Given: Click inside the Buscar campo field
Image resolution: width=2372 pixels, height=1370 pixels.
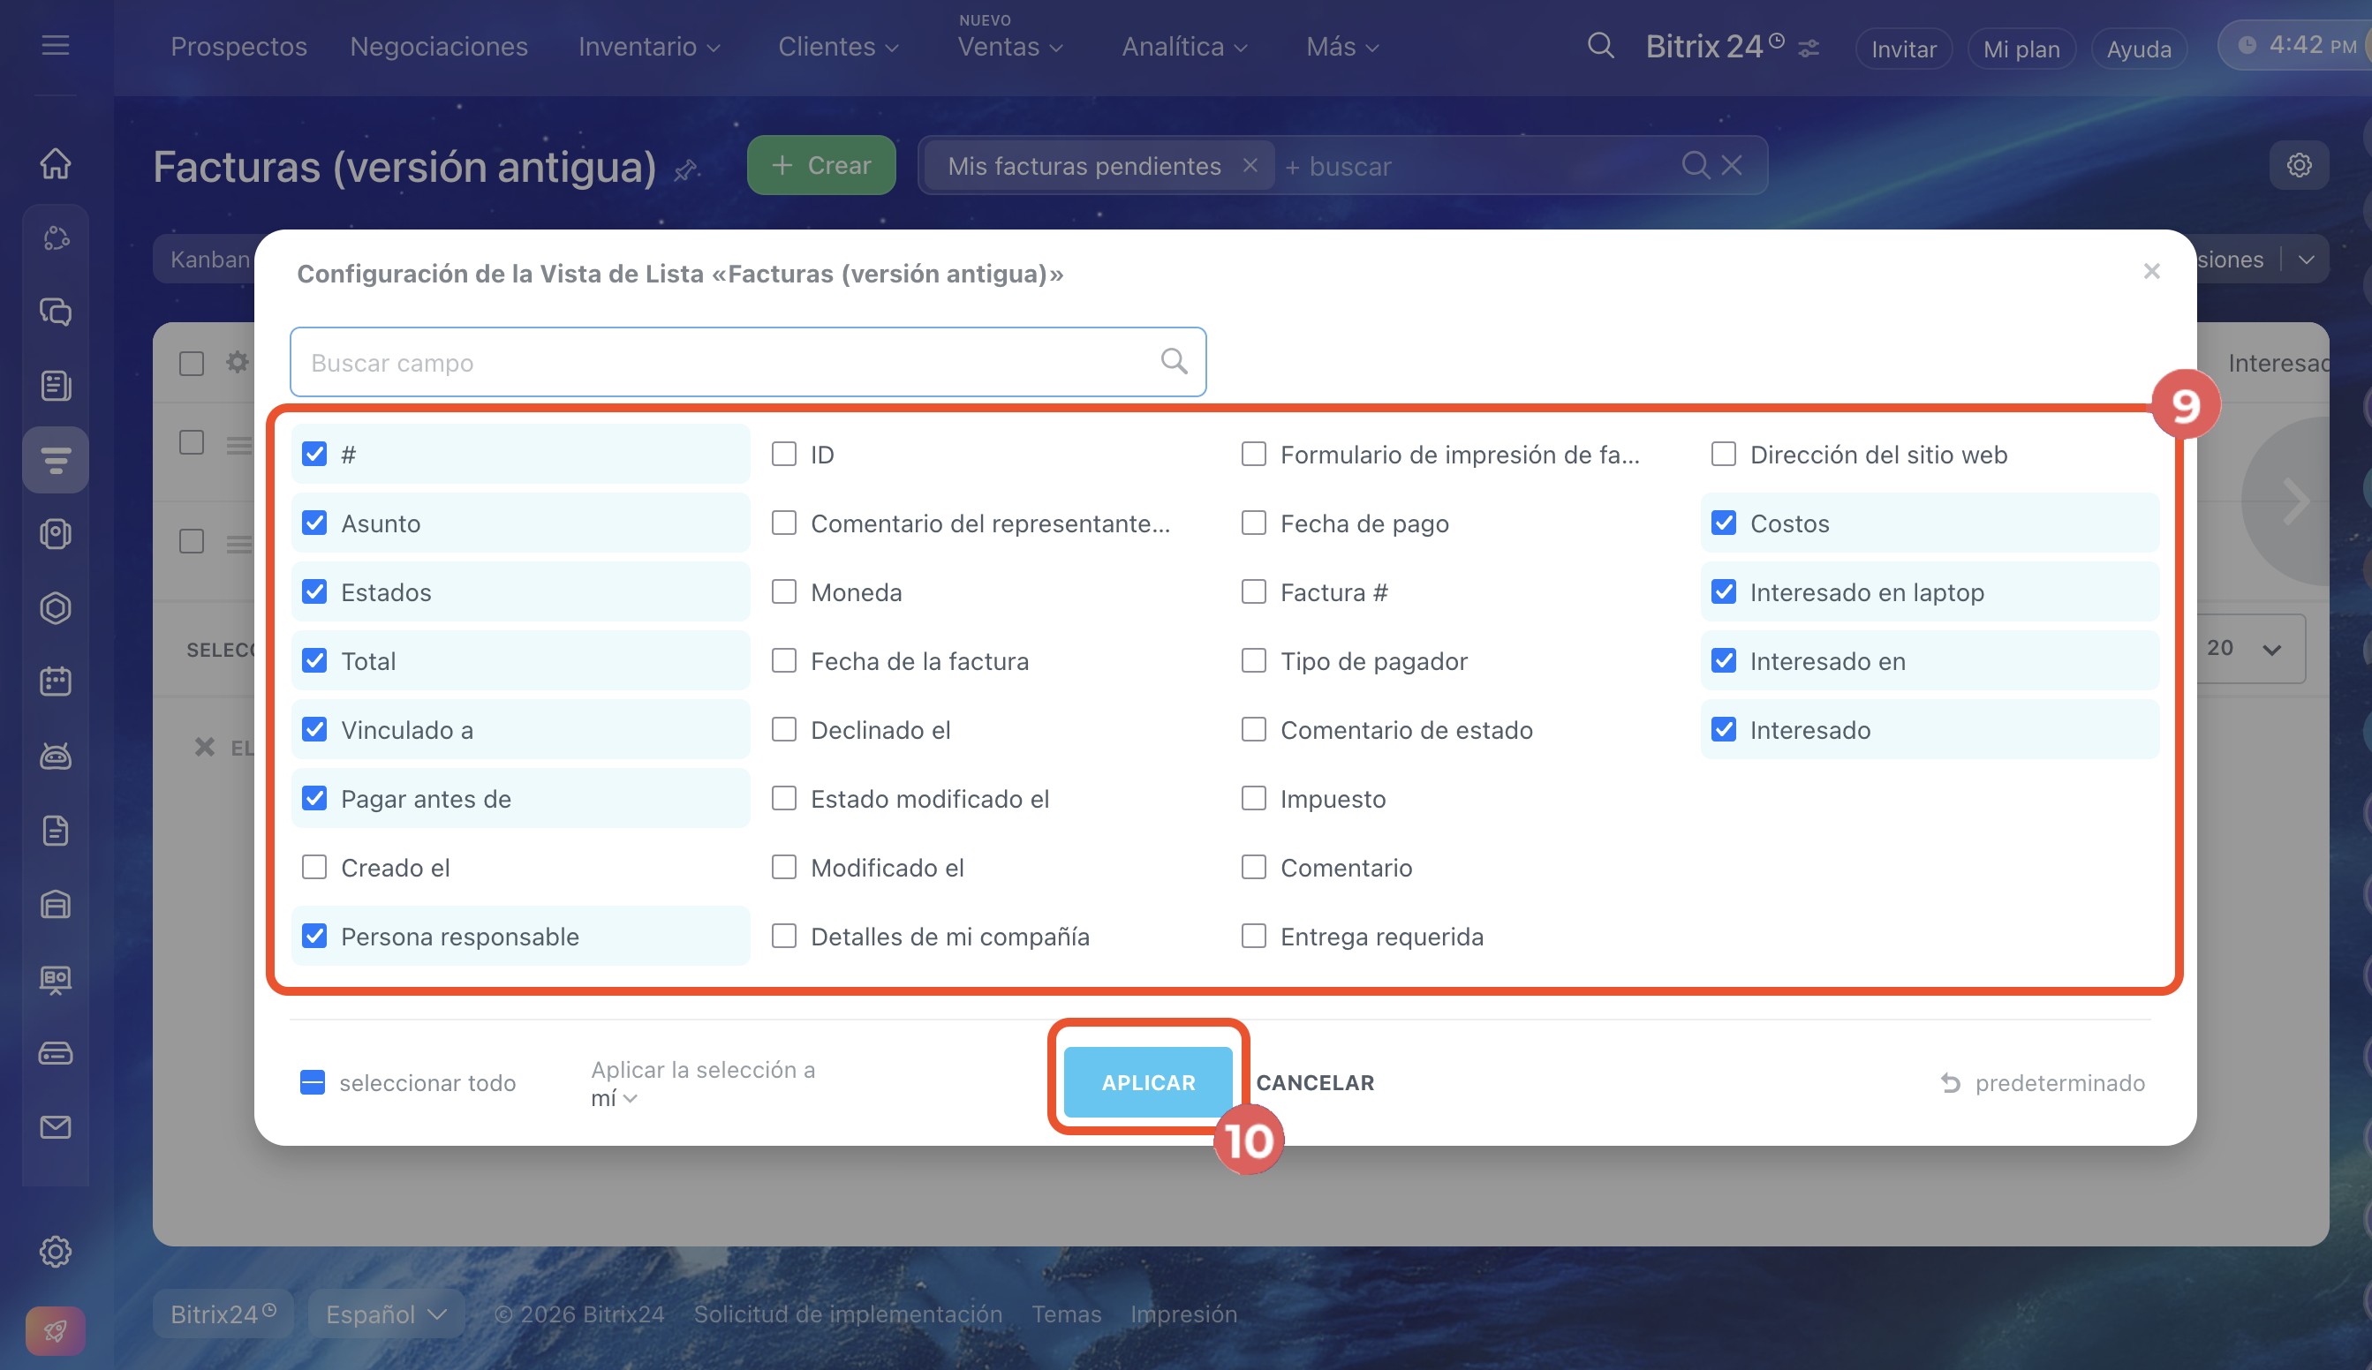Looking at the screenshot, I should 715,362.
